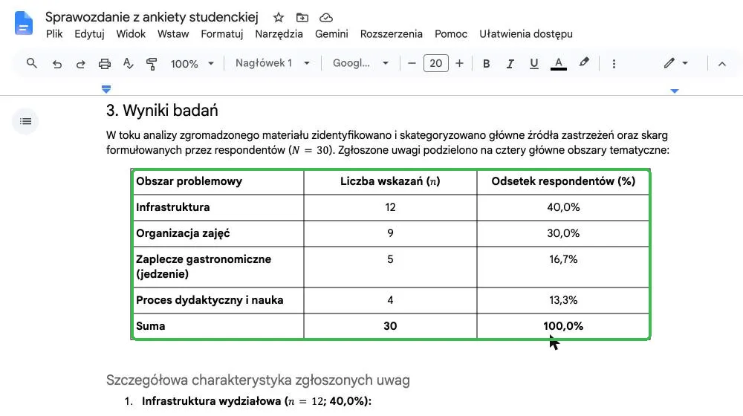The image size is (743, 416).
Task: Click the cell with value 100,0%
Action: click(563, 326)
